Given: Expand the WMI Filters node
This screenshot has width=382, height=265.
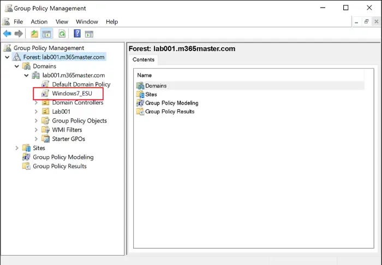Looking at the screenshot, I should click(36, 130).
